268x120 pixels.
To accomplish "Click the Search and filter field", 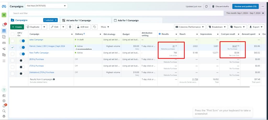I will [x=116, y=13].
